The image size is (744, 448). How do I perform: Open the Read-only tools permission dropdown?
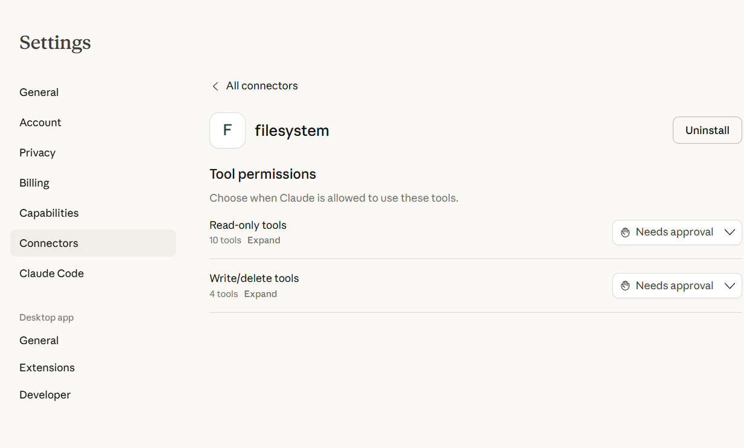point(676,232)
